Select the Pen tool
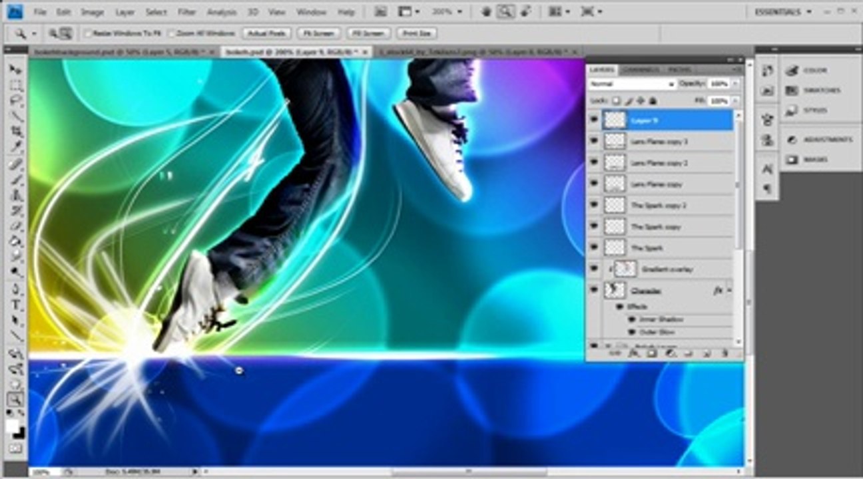This screenshot has height=479, width=863. click(x=15, y=289)
